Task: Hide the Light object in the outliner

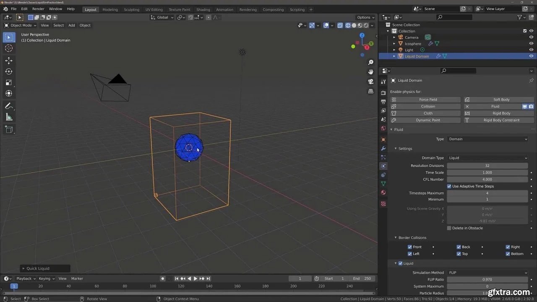Action: [531, 49]
